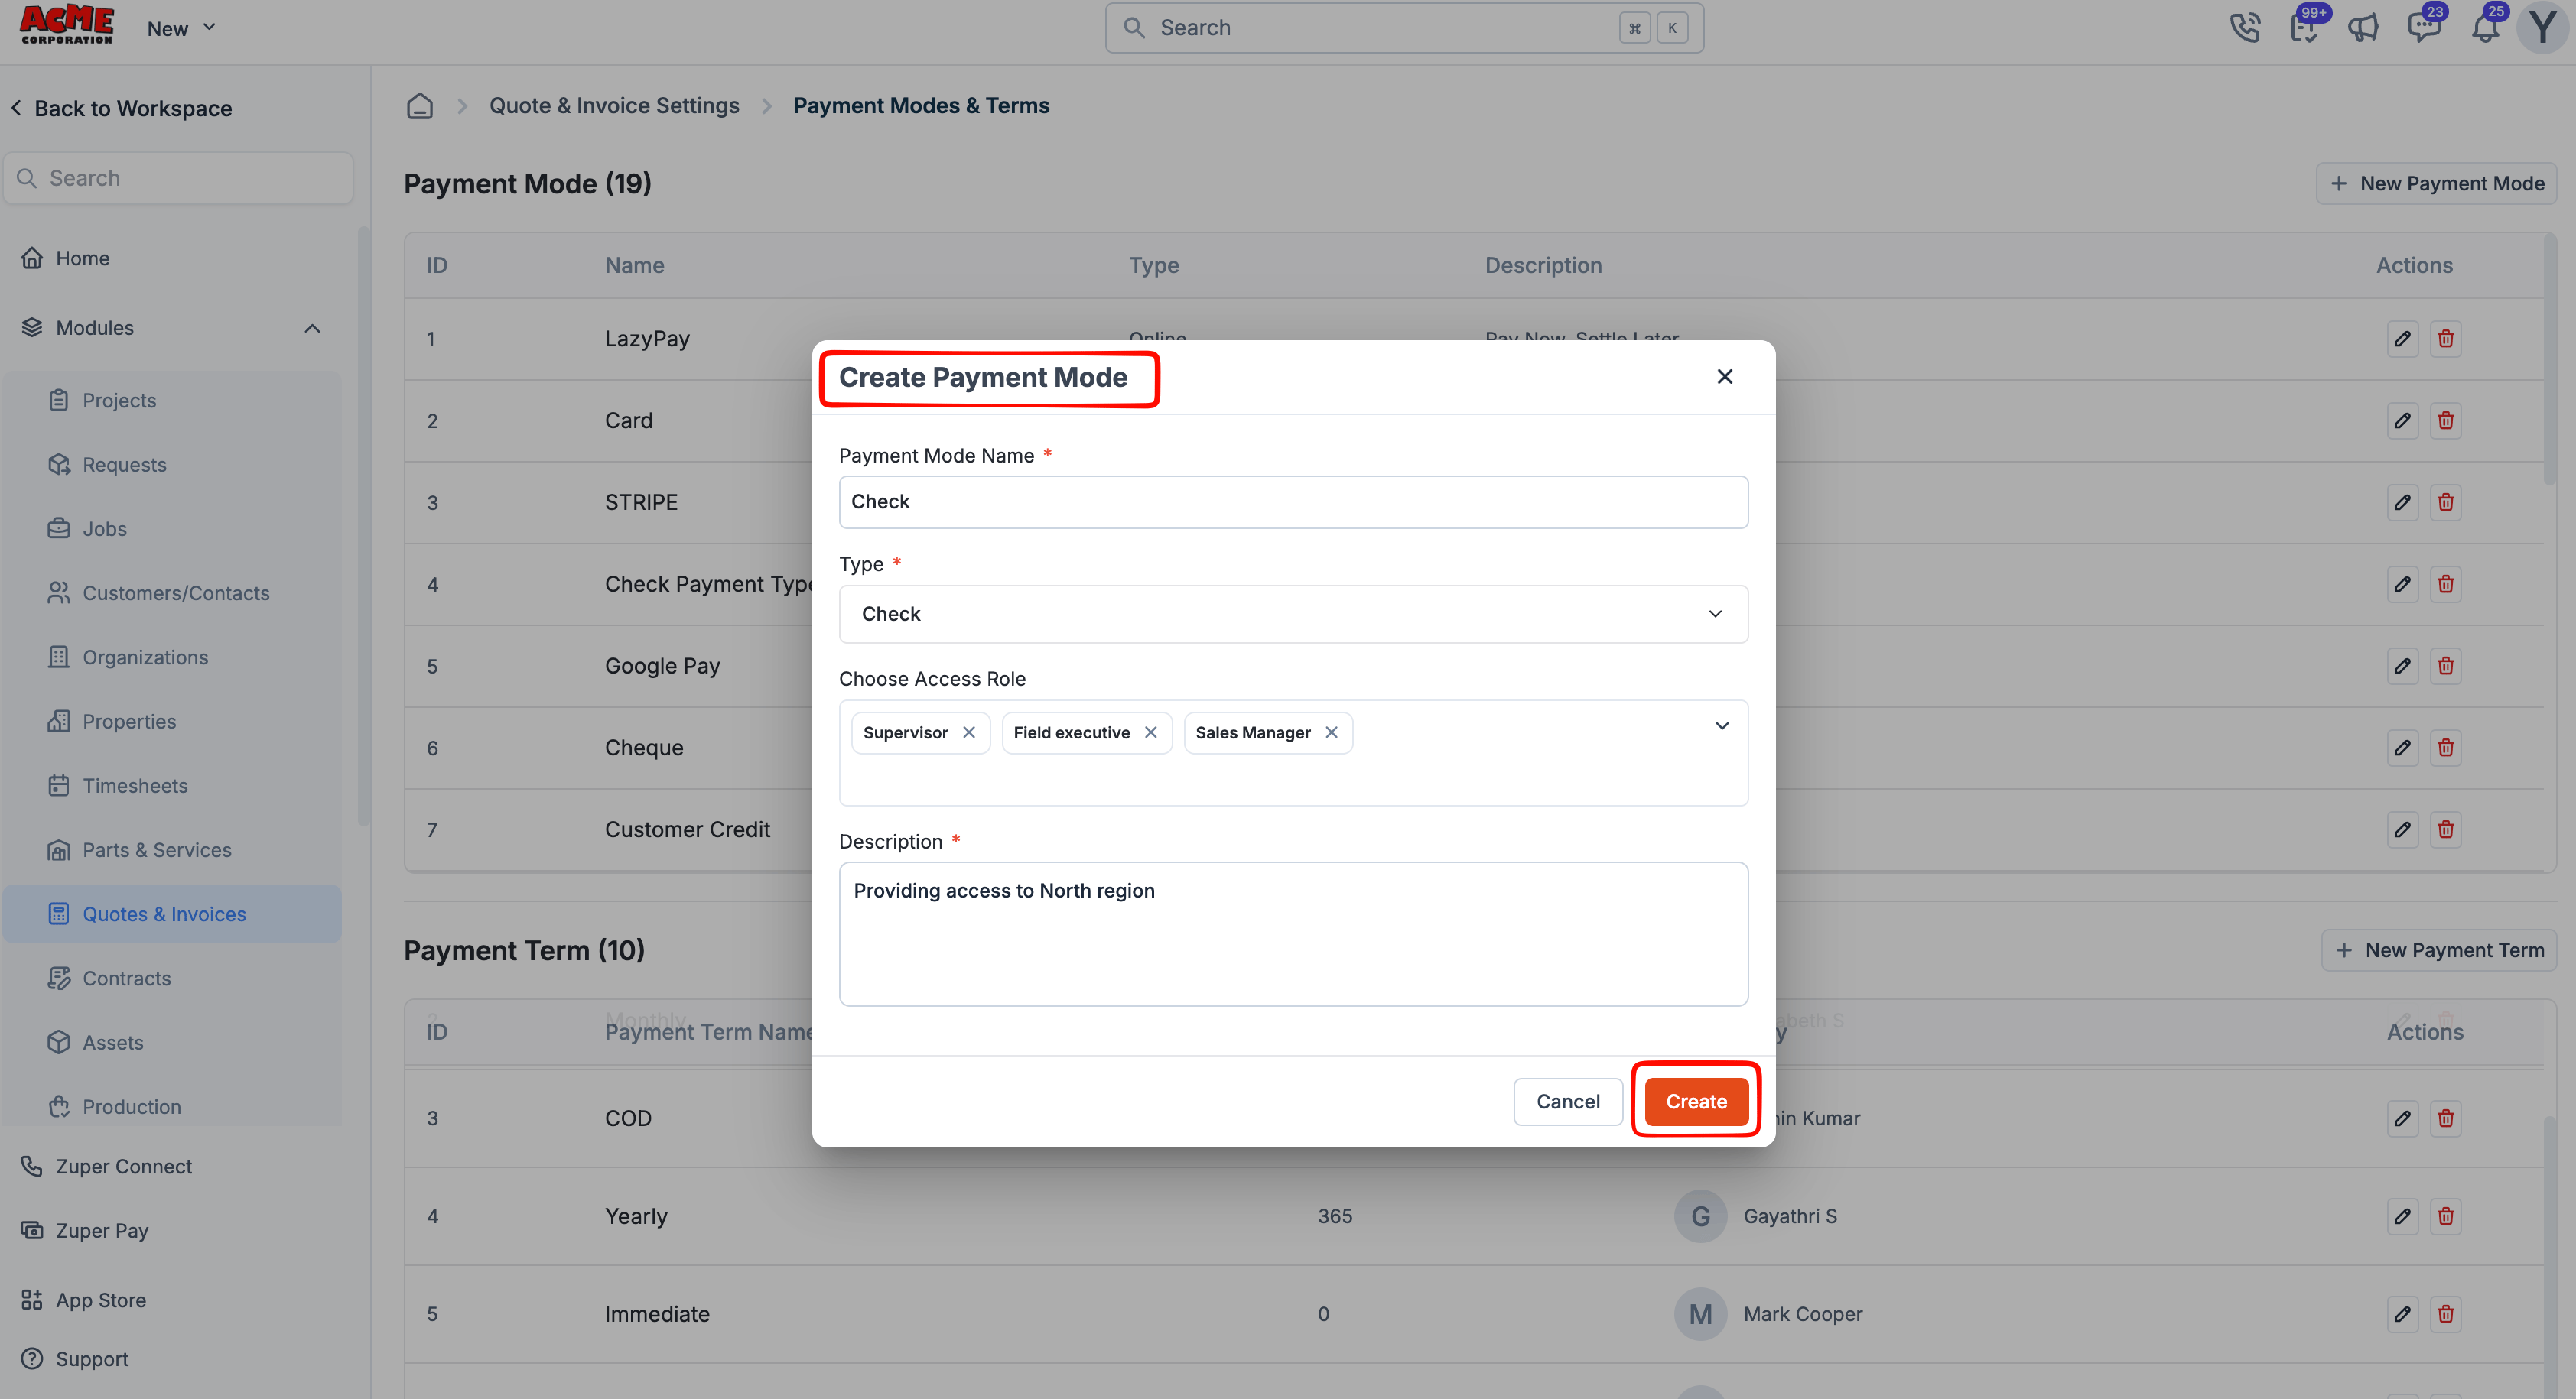Remove the Sales Manager role tag
The image size is (2576, 1399).
1331,732
